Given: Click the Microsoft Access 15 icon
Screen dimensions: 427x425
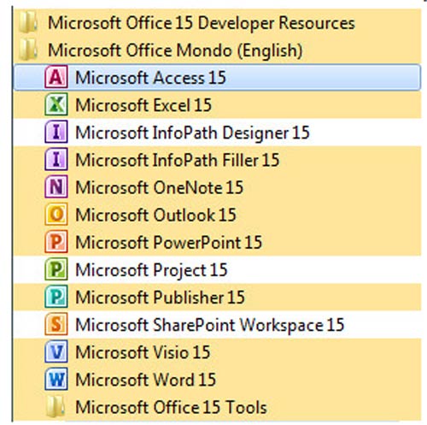Looking at the screenshot, I should pyautogui.click(x=56, y=77).
